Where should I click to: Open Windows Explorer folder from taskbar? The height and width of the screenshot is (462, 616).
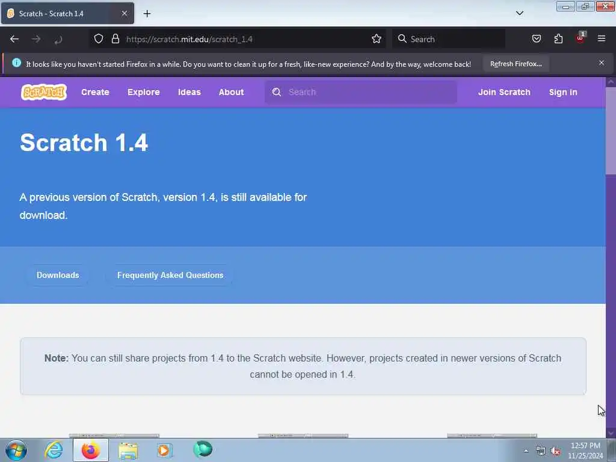(x=128, y=451)
